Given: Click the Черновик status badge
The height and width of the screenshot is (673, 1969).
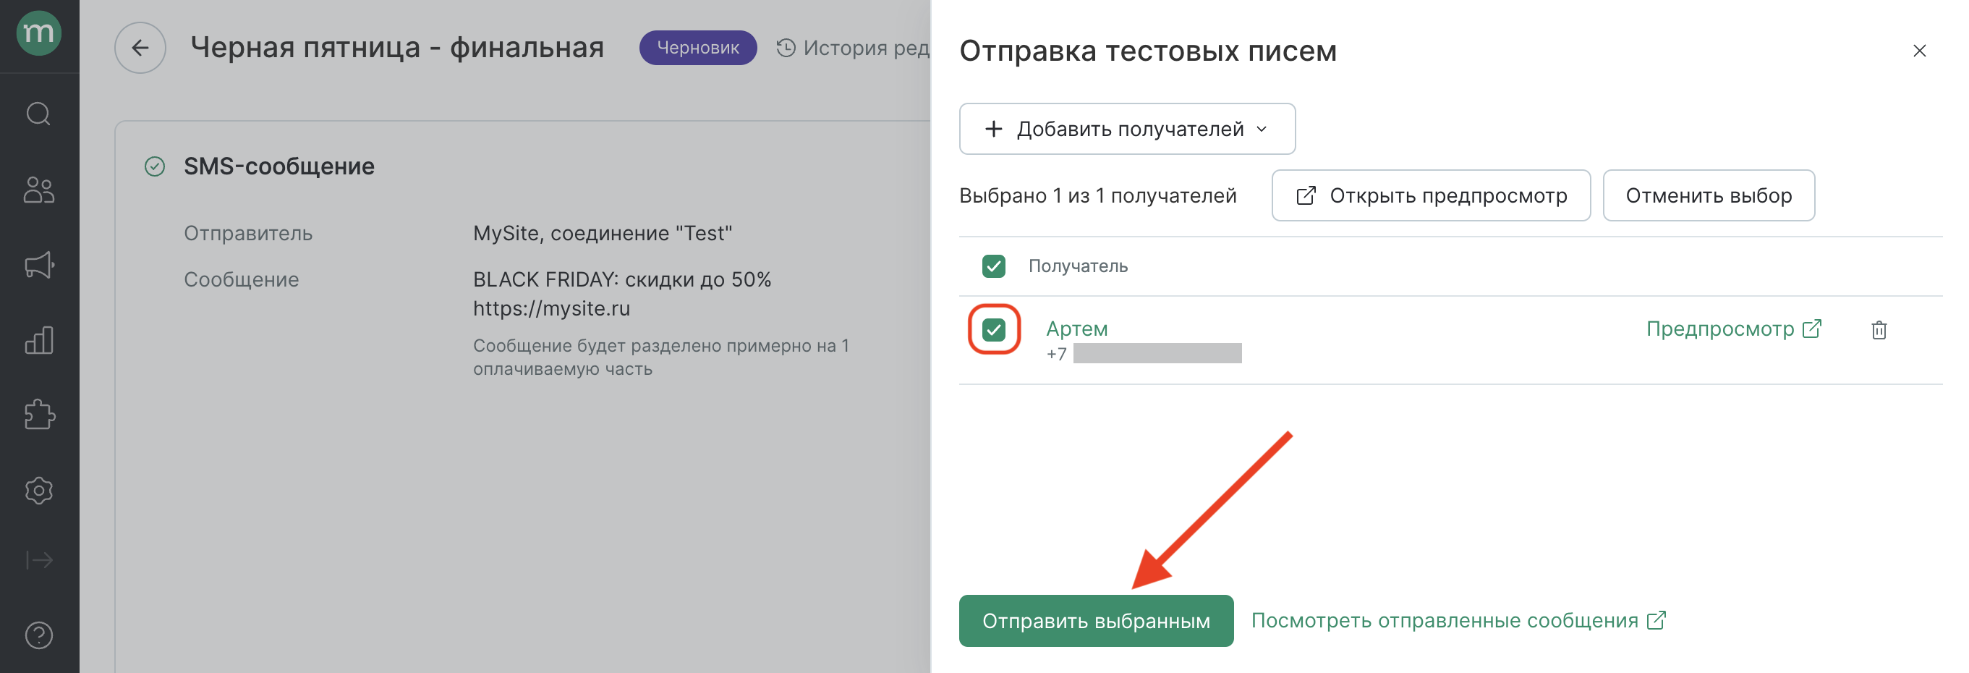Looking at the screenshot, I should click(x=697, y=48).
